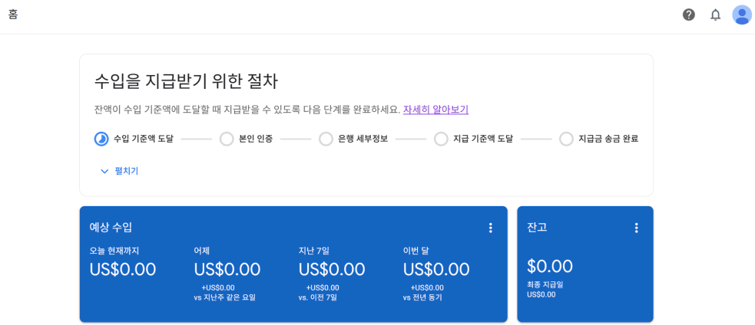Open the notifications bell icon
The width and height of the screenshot is (755, 325).
715,15
